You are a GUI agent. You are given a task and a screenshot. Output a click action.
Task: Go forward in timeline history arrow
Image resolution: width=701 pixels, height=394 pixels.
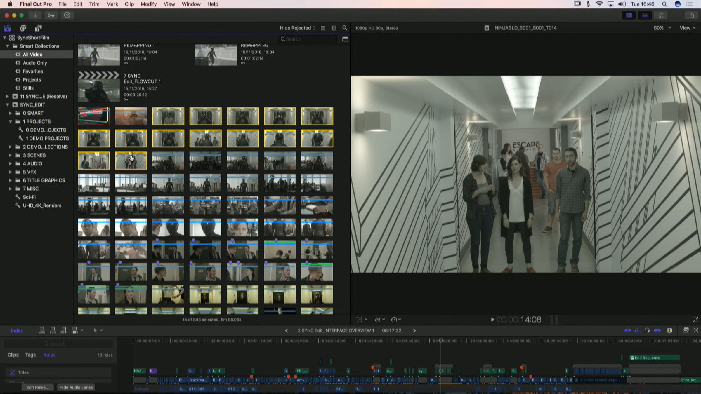pos(414,331)
